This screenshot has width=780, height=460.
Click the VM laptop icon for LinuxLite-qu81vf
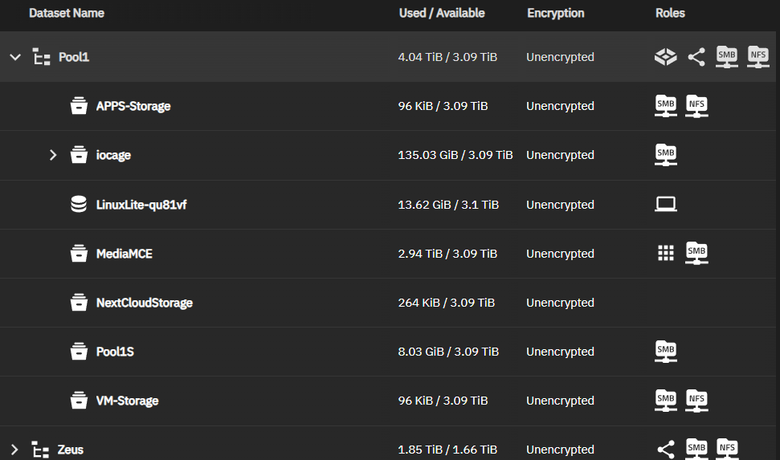pos(666,205)
